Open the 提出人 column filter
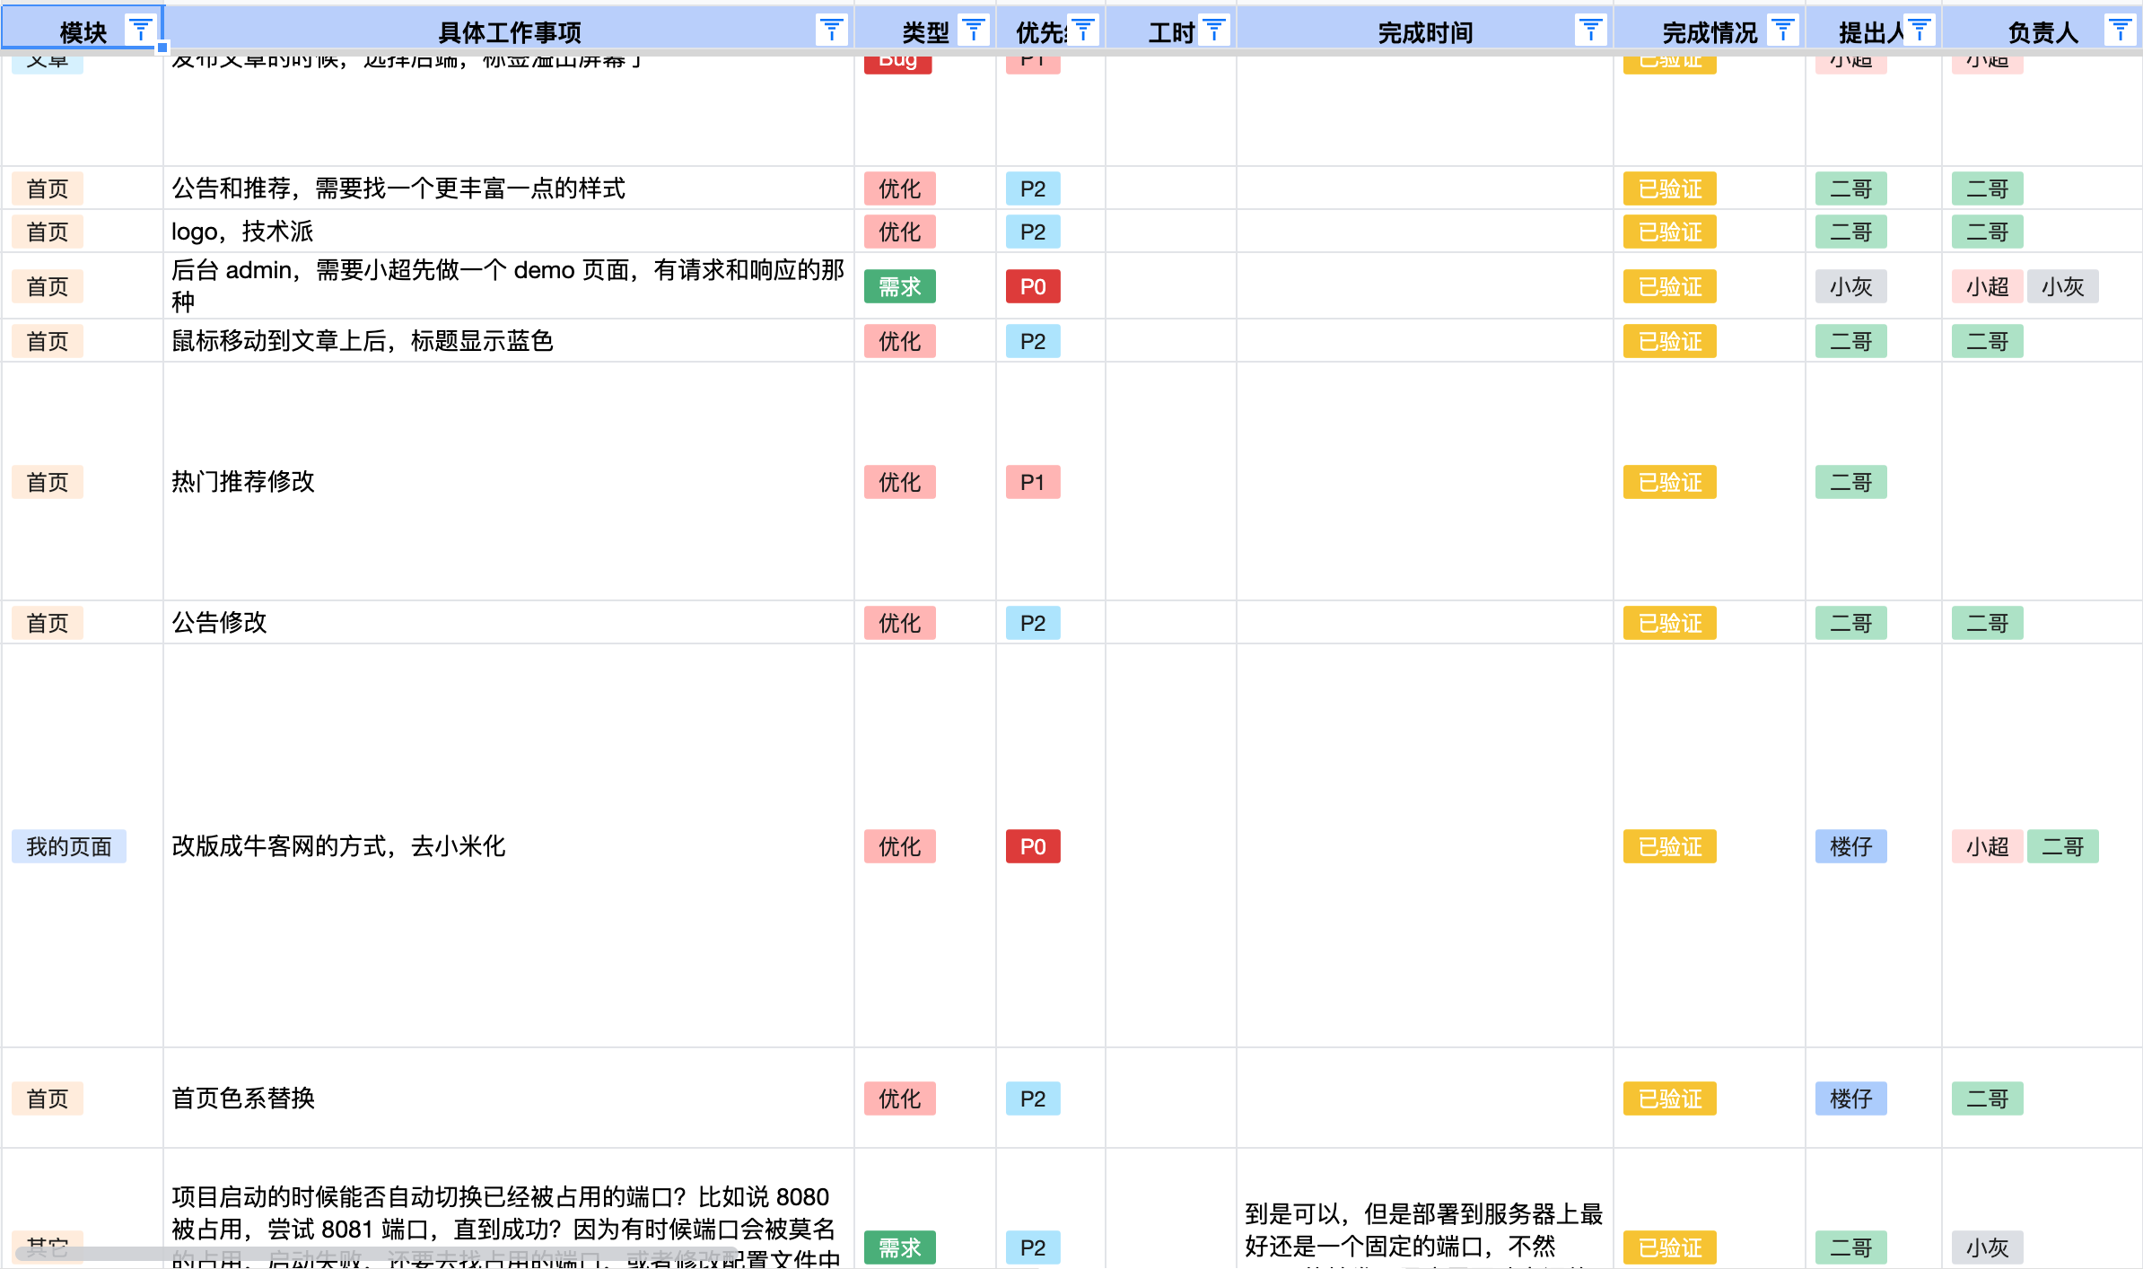Screen dimensions: 2143x1269 1919,31
